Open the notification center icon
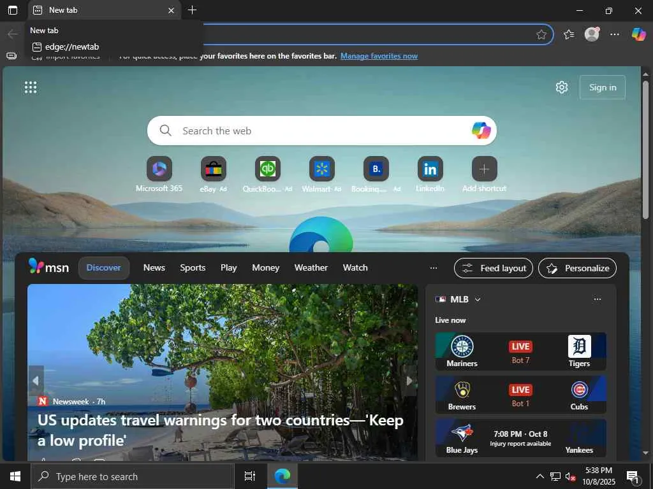The height and width of the screenshot is (489, 653). click(633, 477)
